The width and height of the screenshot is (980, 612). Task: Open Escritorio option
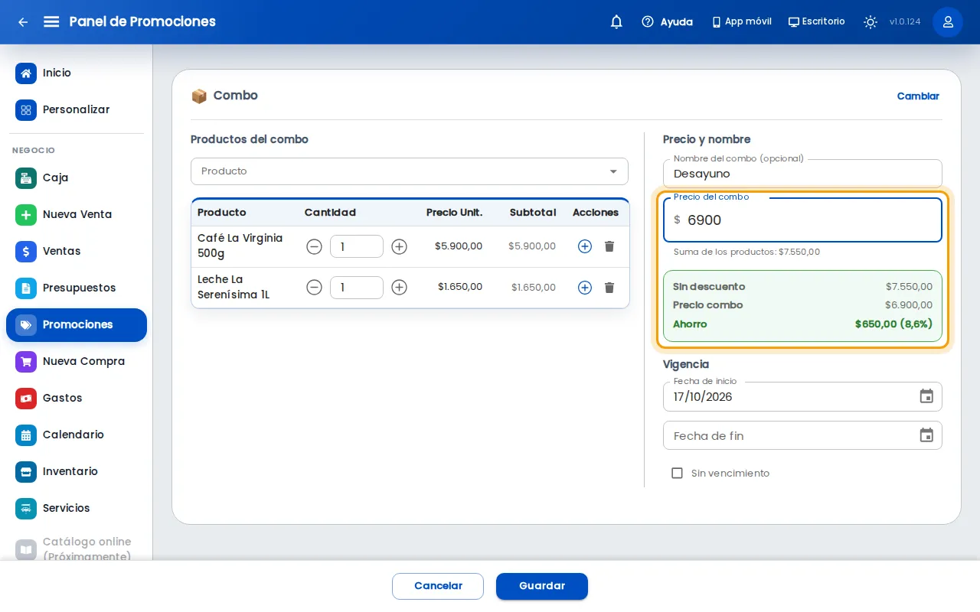point(817,22)
